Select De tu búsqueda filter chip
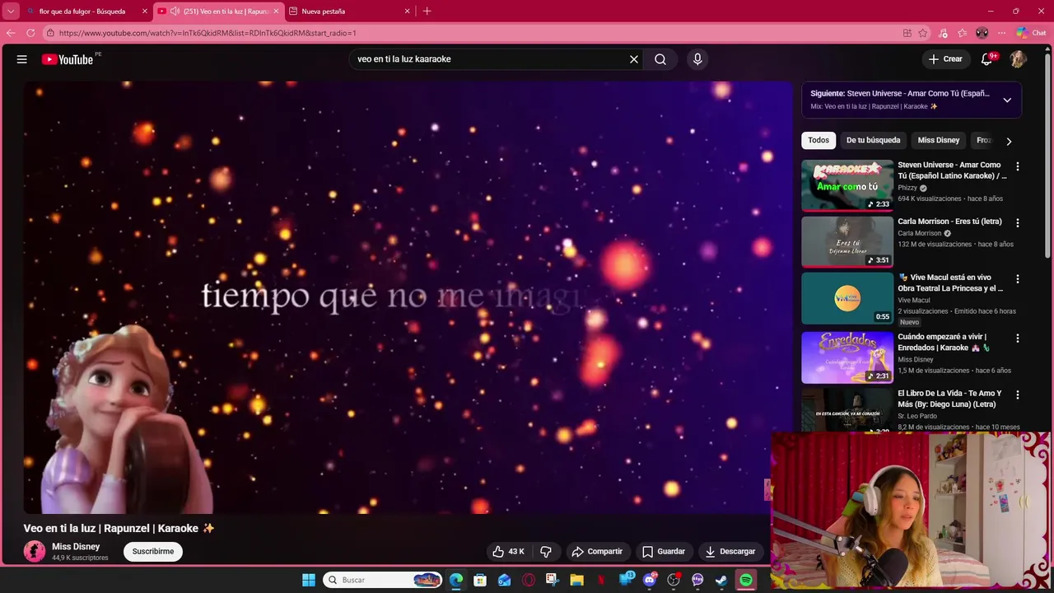Screen dimensions: 1054x593 873,140
